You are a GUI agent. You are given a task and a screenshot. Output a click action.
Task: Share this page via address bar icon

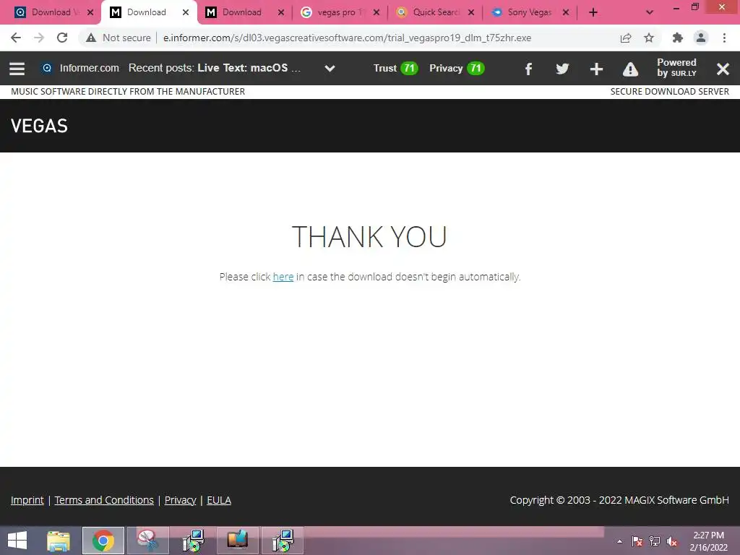[626, 38]
